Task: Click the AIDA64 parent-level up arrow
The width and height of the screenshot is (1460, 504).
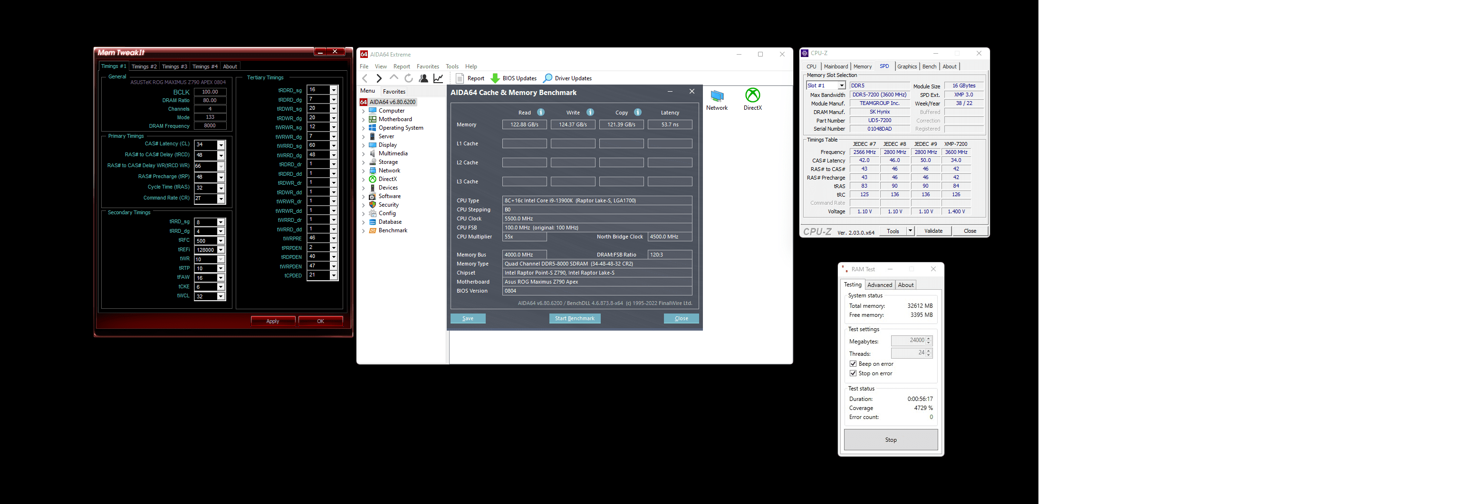Action: [x=394, y=78]
